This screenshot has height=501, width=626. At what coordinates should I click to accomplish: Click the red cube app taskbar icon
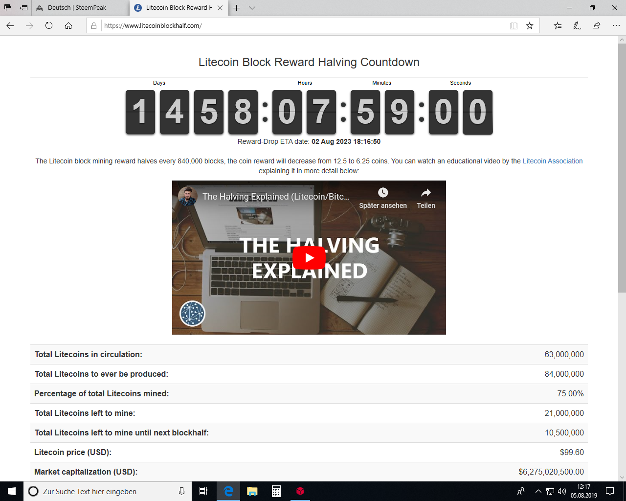click(300, 491)
